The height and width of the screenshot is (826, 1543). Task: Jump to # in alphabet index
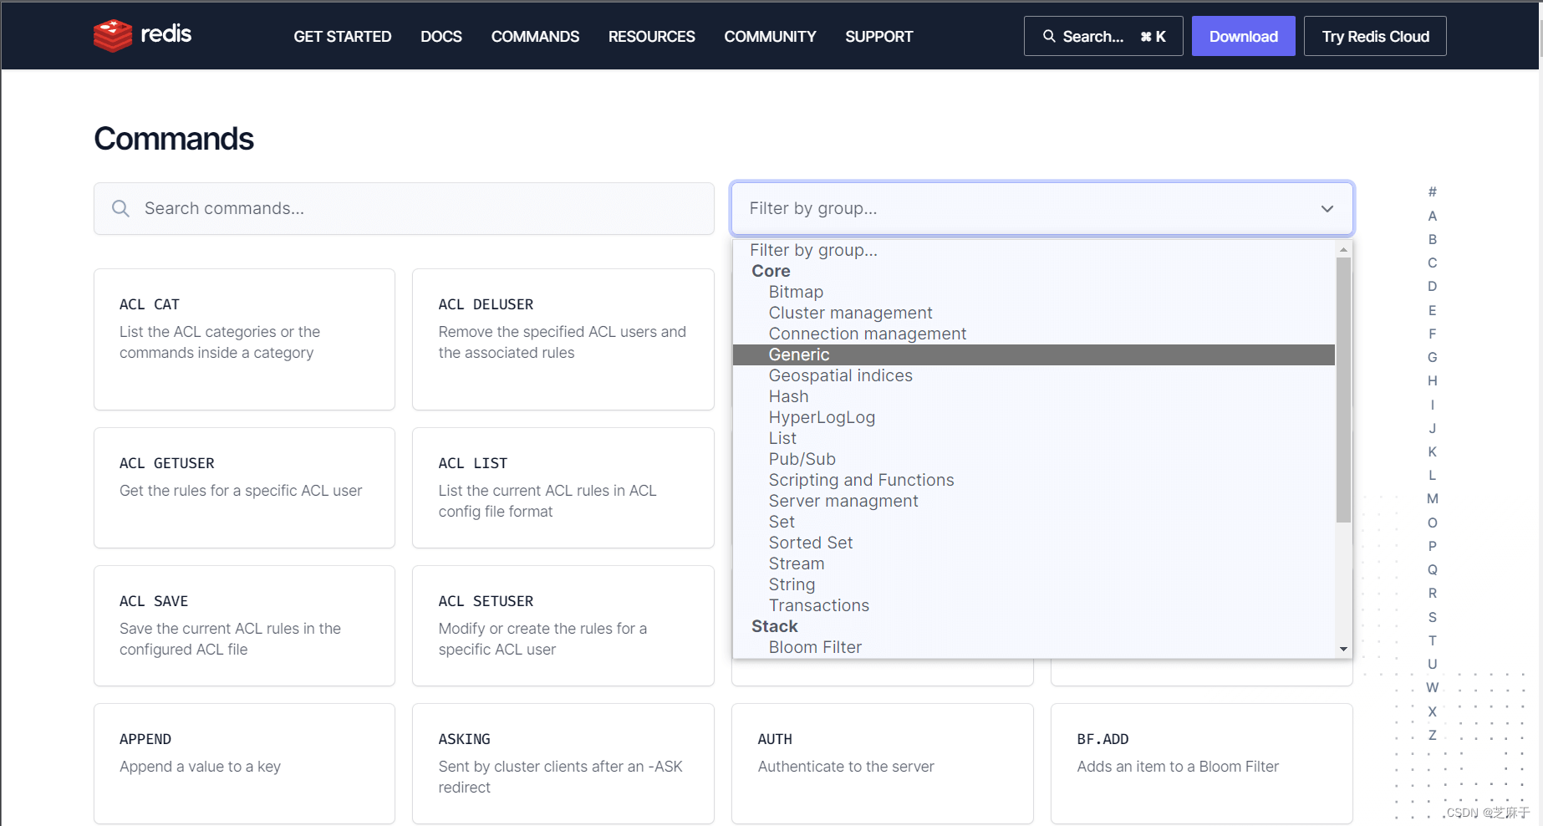pyautogui.click(x=1433, y=192)
